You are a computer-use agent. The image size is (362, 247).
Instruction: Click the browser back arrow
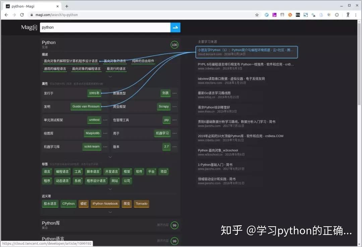[x=6, y=15]
